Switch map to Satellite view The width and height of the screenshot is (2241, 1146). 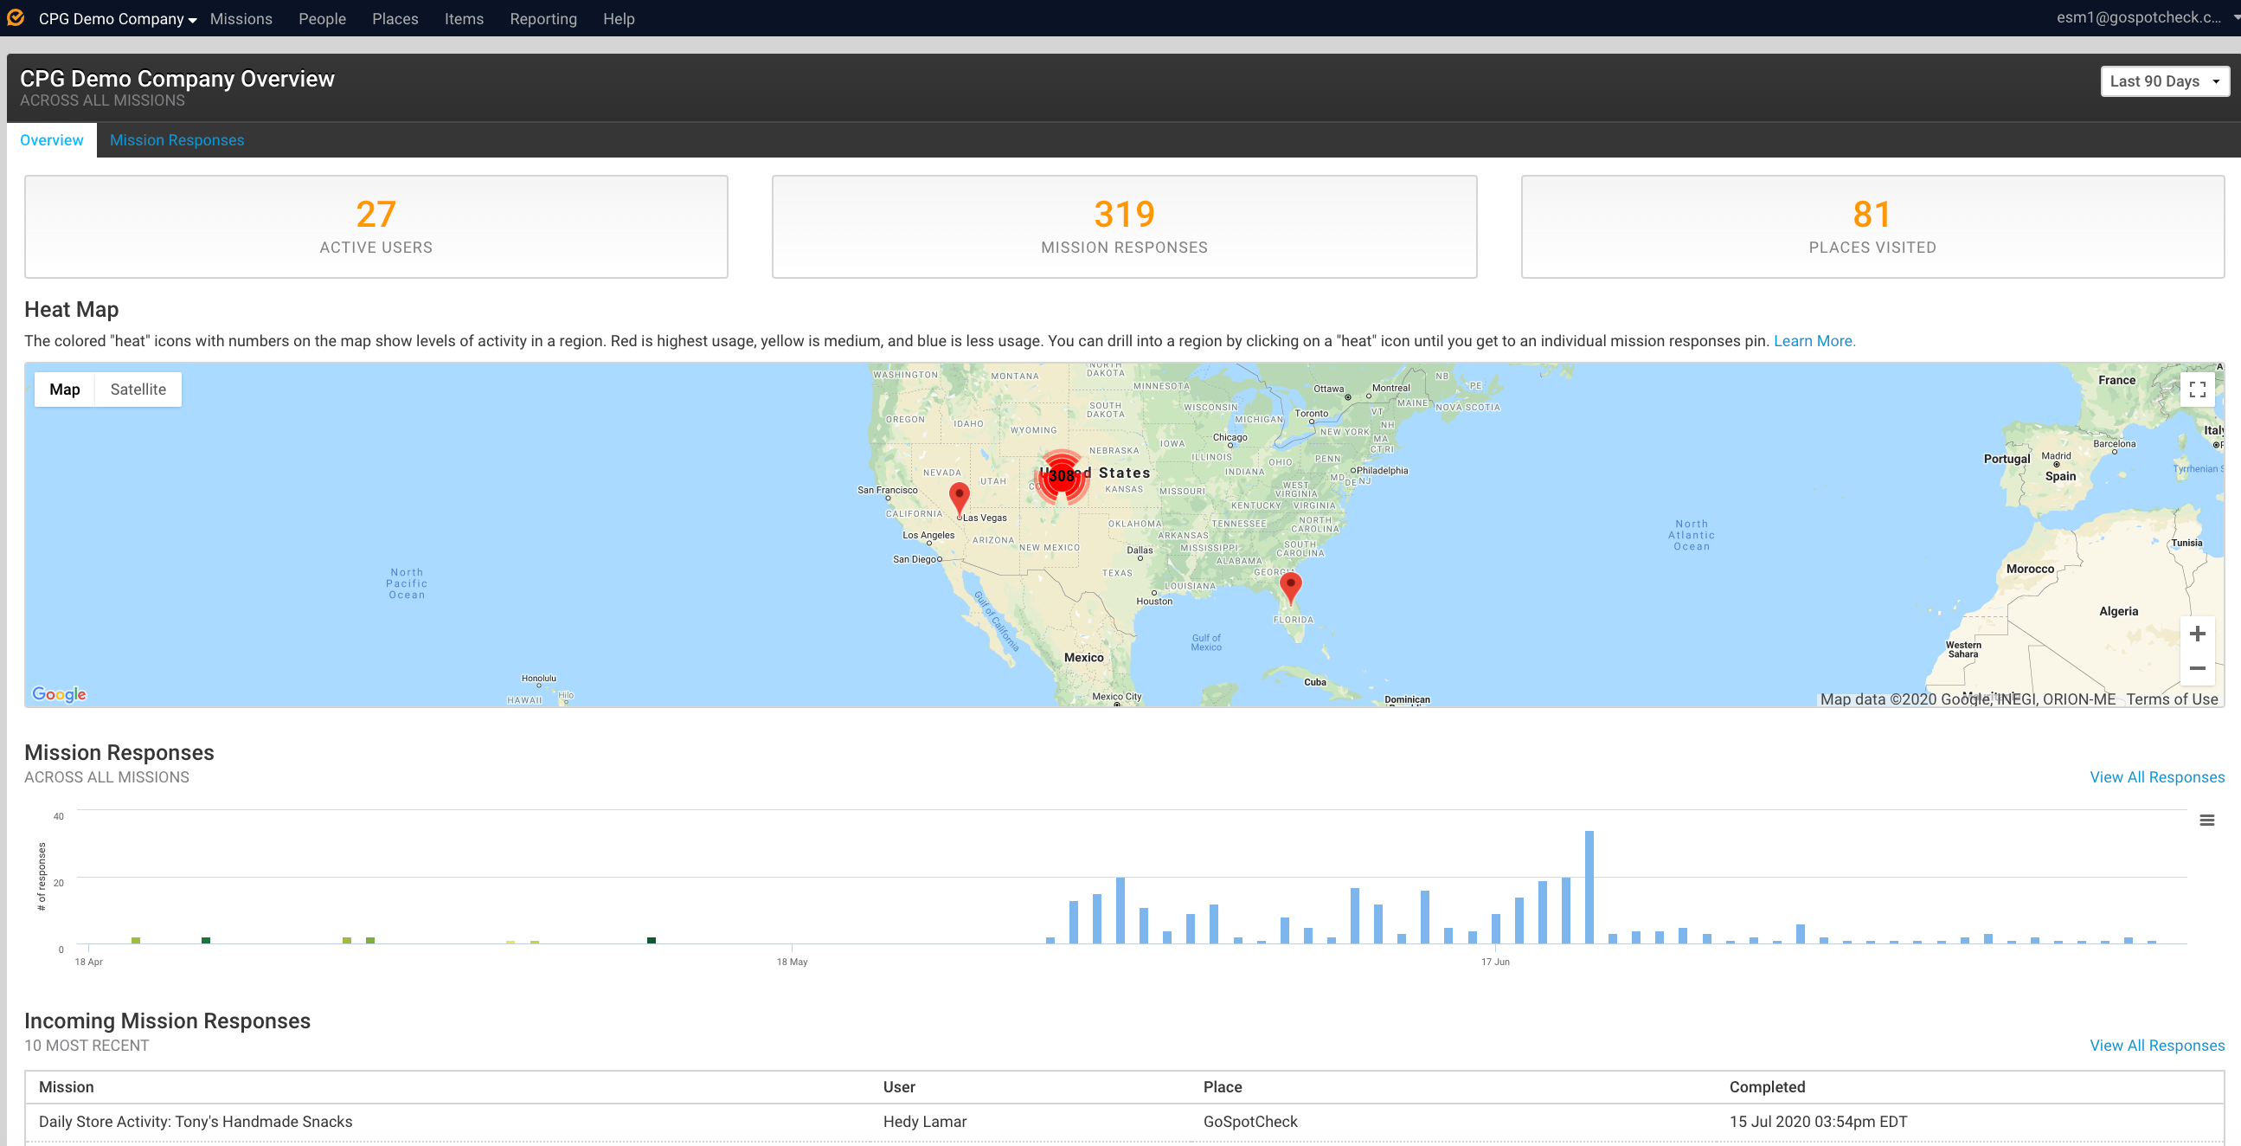click(138, 389)
